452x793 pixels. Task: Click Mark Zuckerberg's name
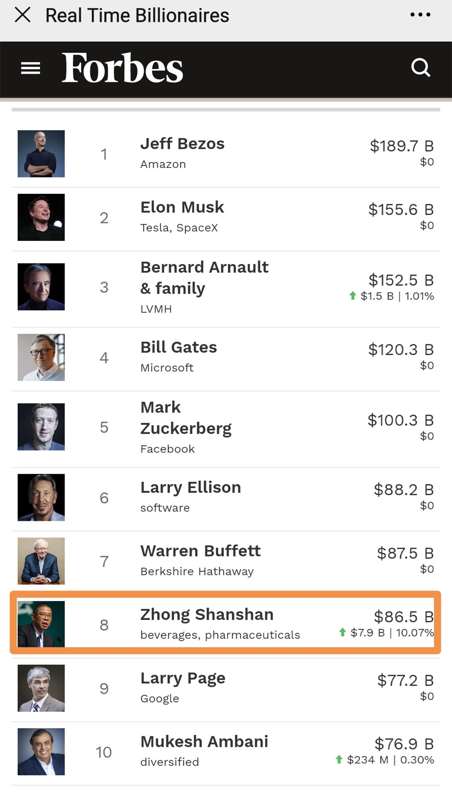(186, 418)
